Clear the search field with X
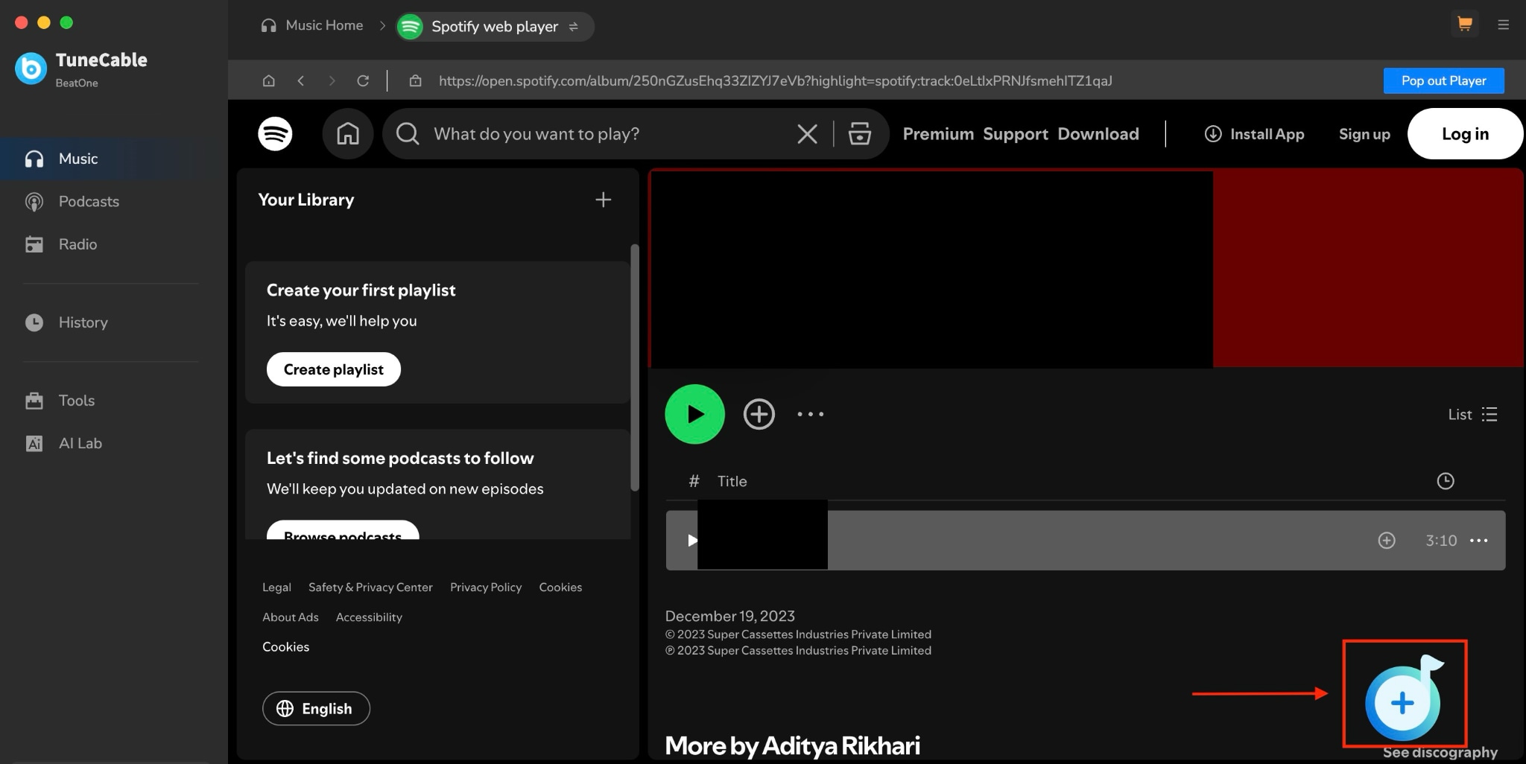The width and height of the screenshot is (1526, 764). tap(807, 134)
